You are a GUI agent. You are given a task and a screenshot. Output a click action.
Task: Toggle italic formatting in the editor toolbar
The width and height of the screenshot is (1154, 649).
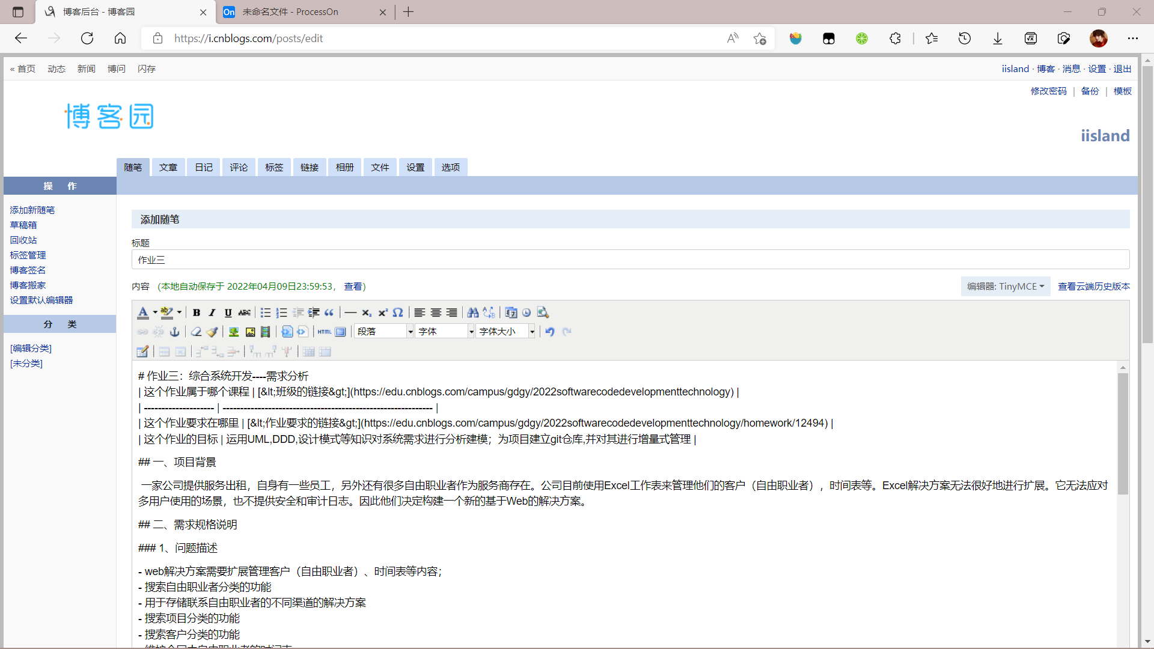coord(212,312)
